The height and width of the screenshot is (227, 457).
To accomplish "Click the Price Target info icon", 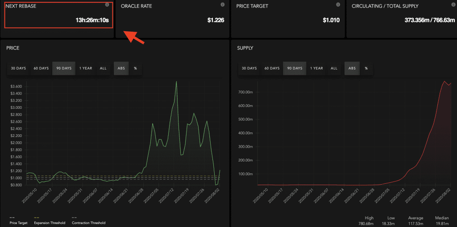I will click(338, 4).
